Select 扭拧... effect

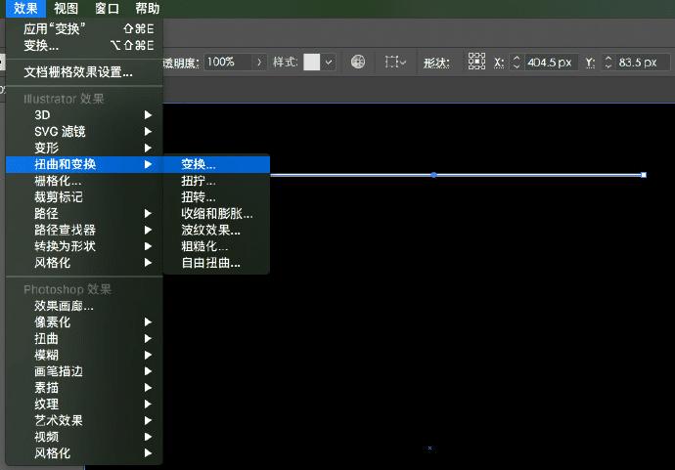pos(216,181)
